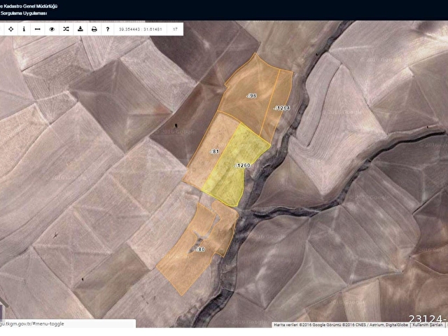Screen dimensions: 448x336
Task: Select the narrow parcel labeled 1264
Action: (x=281, y=108)
